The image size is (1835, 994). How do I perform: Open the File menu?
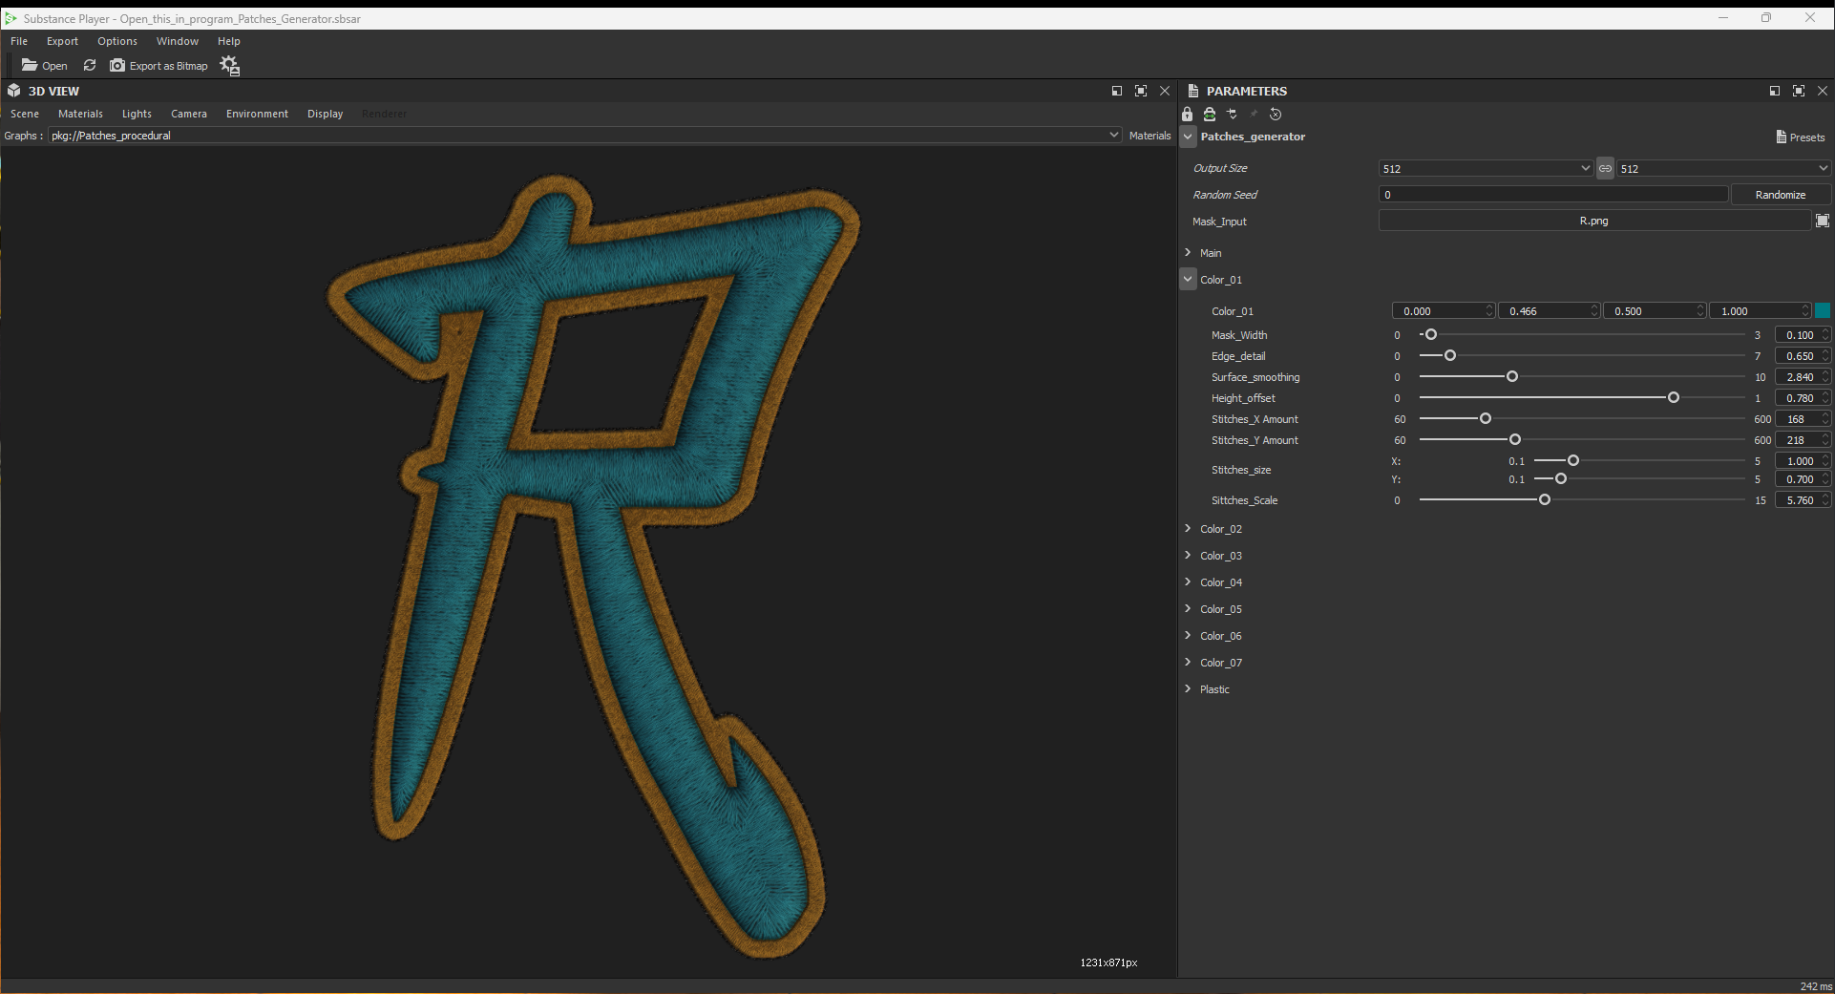tap(19, 41)
